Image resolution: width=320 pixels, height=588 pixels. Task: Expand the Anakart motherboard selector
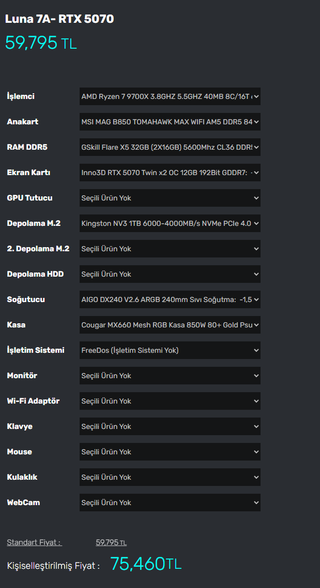point(170,122)
